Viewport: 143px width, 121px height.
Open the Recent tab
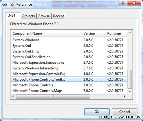click(58, 16)
